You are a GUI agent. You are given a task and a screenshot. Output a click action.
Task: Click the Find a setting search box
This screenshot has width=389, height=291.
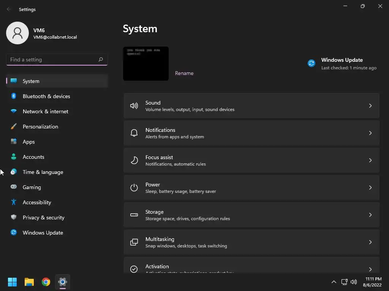52,59
